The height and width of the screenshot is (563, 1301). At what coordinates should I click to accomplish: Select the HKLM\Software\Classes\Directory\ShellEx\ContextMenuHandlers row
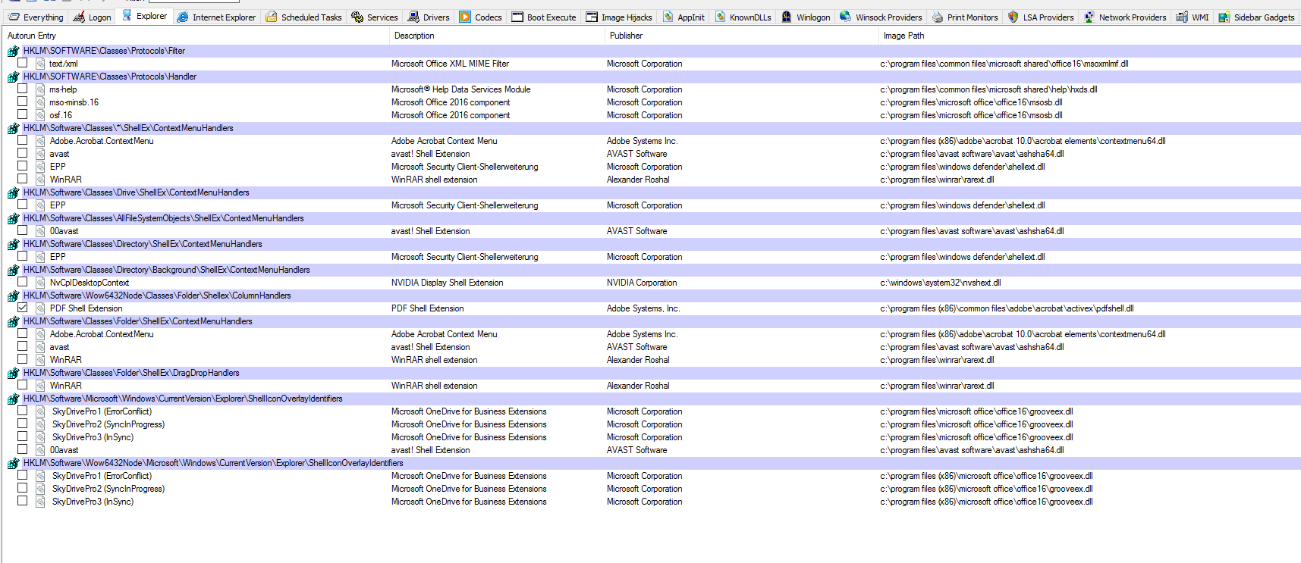(x=651, y=245)
